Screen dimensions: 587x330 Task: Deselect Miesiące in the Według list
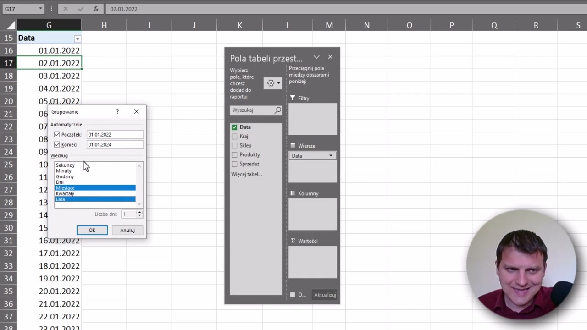pos(95,188)
